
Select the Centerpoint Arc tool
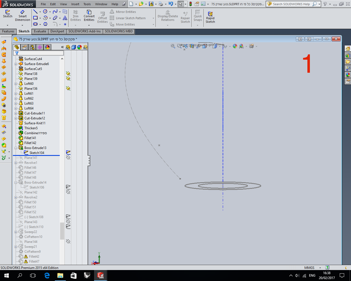[45, 18]
